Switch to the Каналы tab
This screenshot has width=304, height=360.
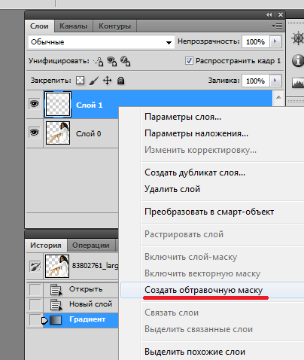click(74, 26)
